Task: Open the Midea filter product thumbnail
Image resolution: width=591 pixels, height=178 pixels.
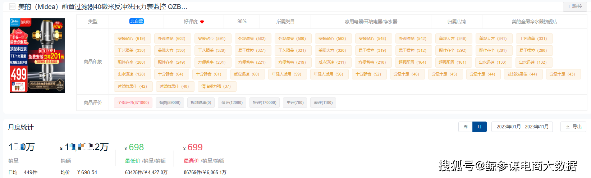Action: tap(37, 55)
